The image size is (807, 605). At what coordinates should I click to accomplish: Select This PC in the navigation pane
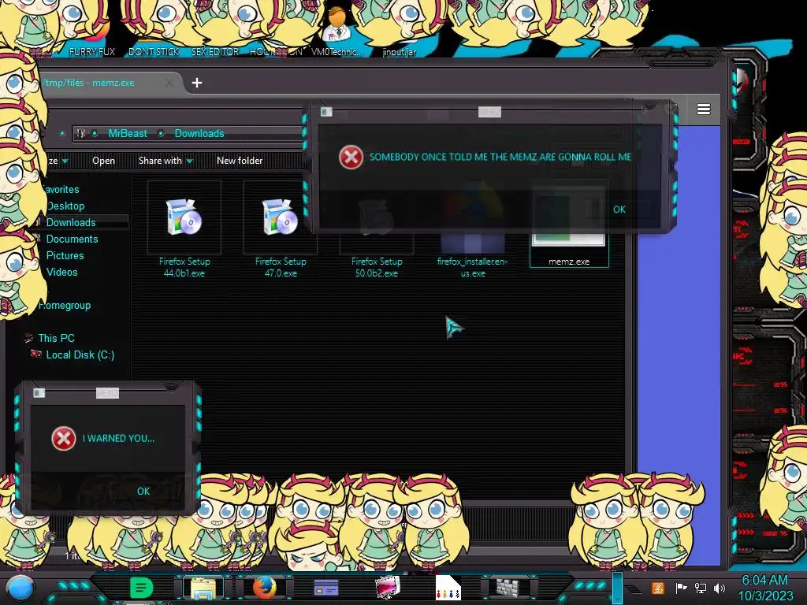[x=56, y=338]
